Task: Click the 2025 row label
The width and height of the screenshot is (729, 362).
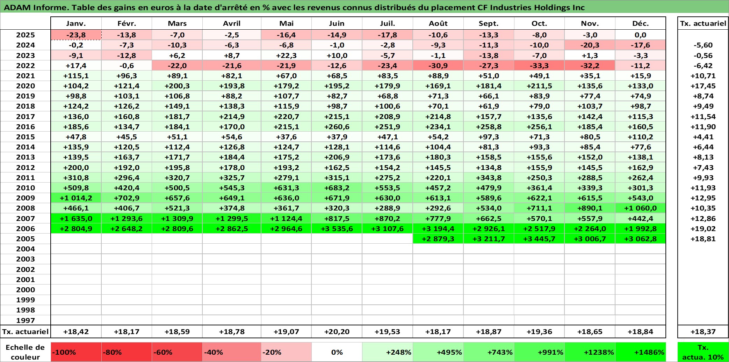Action: tap(26, 35)
